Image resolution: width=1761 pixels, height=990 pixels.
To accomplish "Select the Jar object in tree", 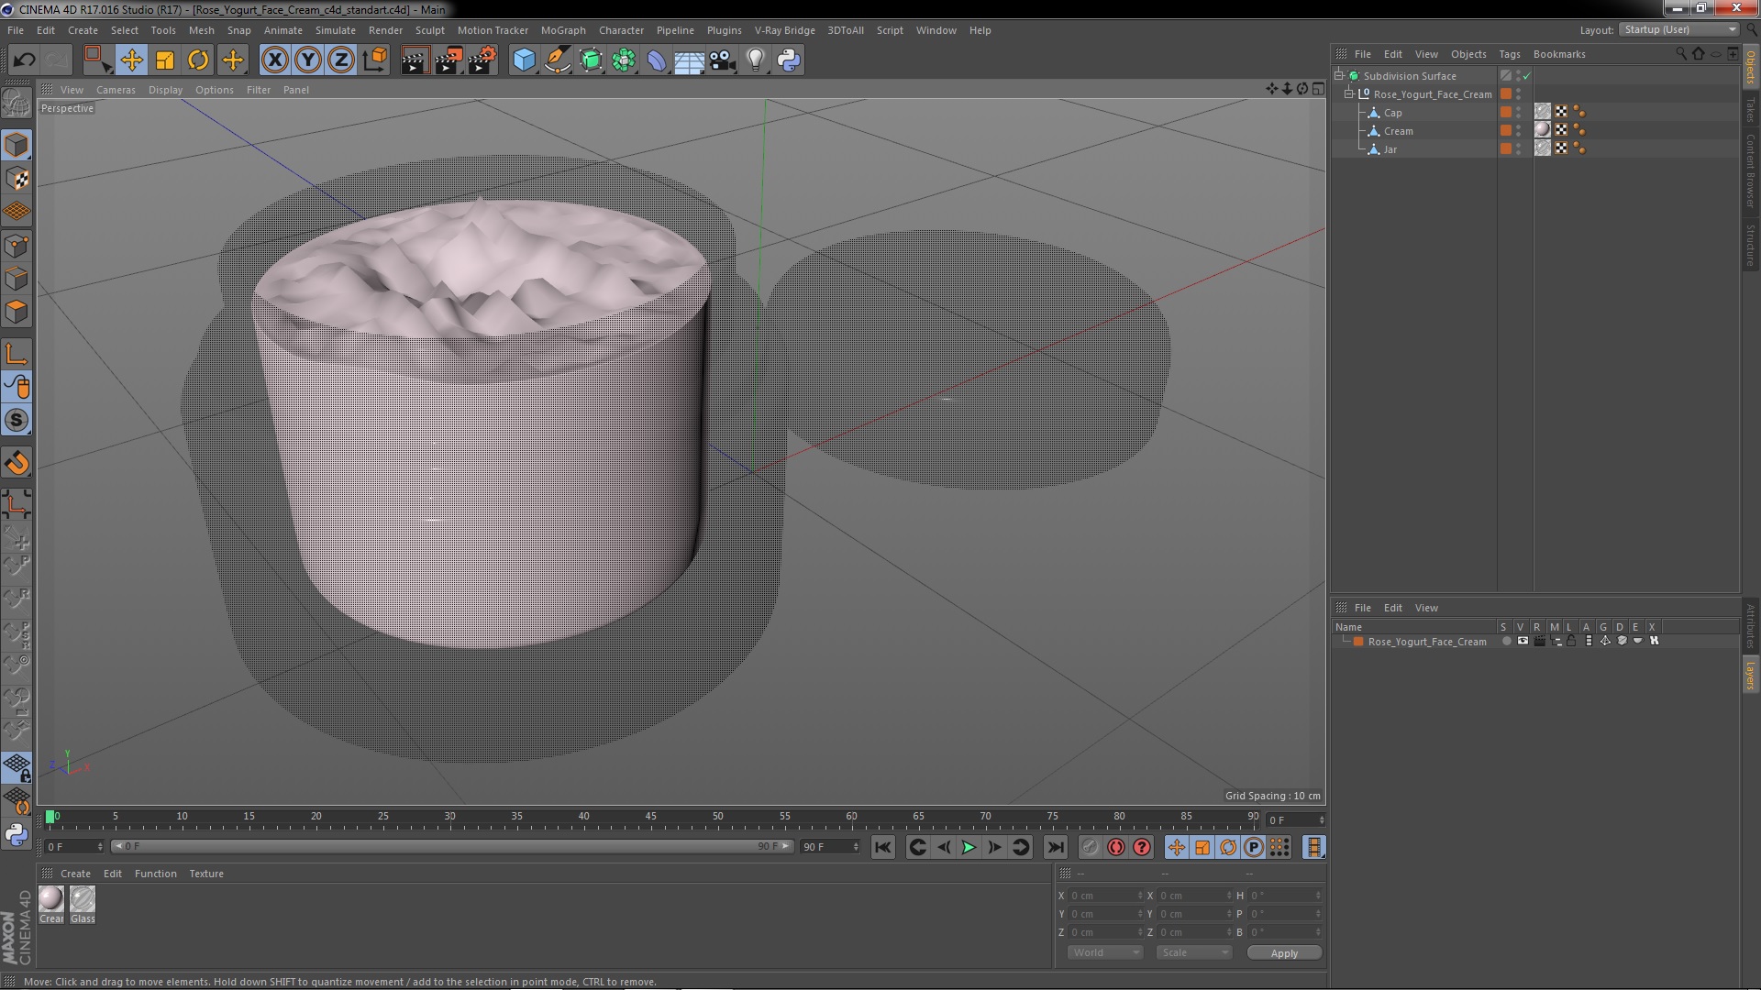I will (1390, 149).
